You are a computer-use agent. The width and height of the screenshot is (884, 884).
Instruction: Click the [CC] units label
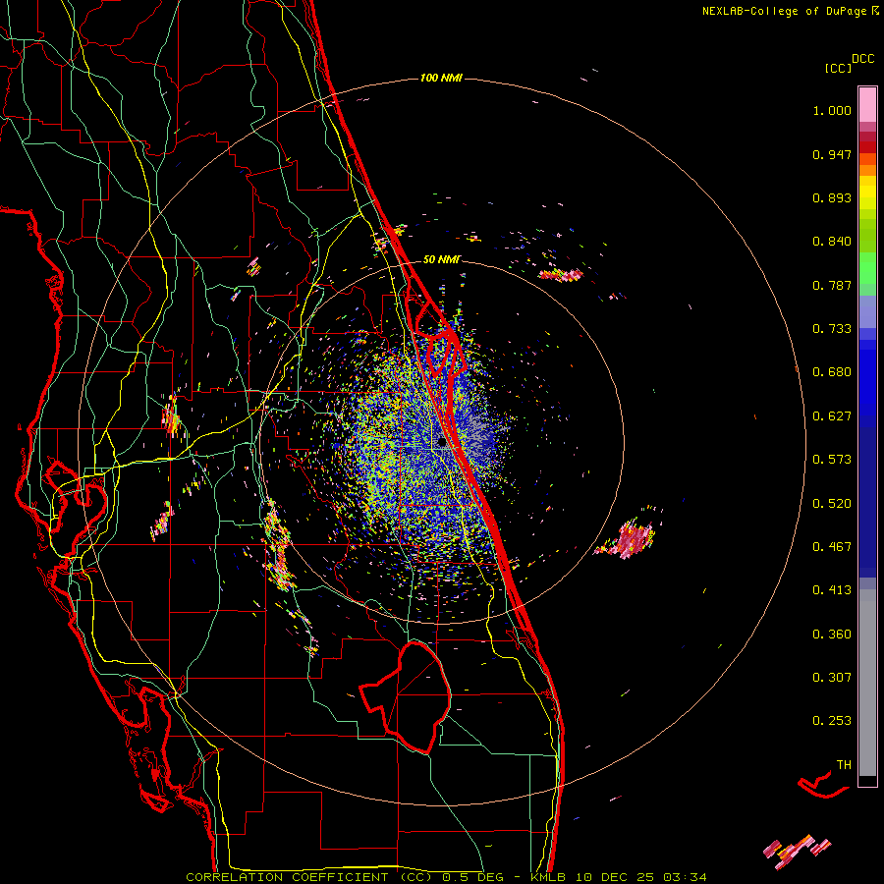pos(838,68)
